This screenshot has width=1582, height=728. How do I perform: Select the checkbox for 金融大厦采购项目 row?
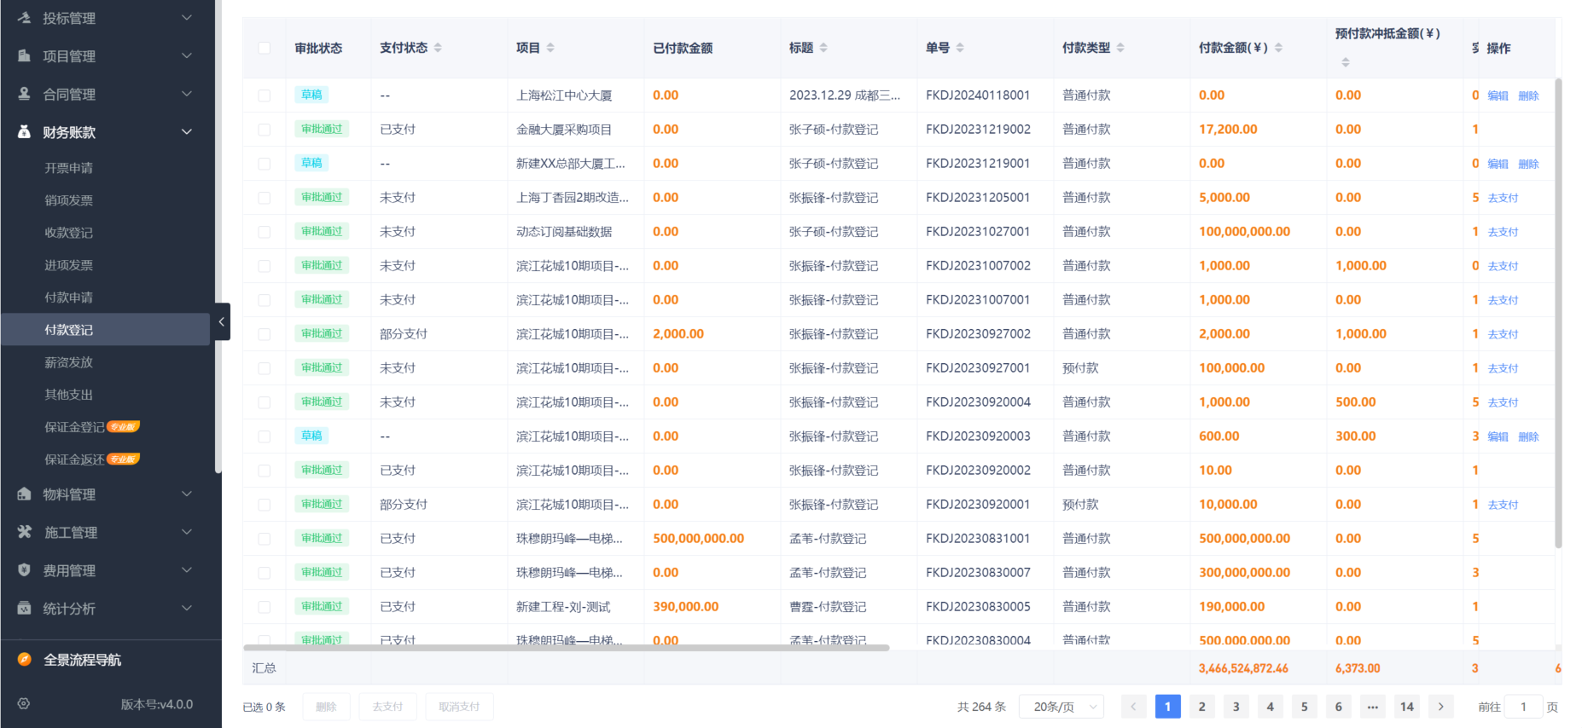tap(265, 130)
